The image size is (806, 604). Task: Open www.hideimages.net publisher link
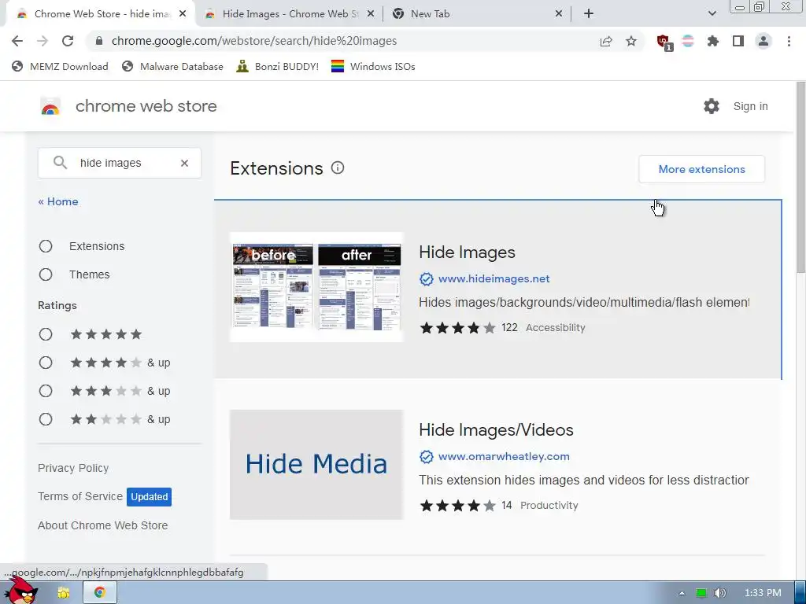tap(494, 279)
